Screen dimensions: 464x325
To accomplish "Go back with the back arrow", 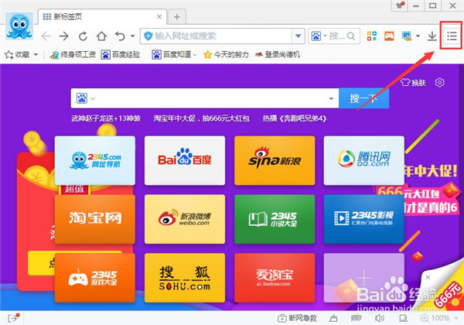I will click(46, 36).
